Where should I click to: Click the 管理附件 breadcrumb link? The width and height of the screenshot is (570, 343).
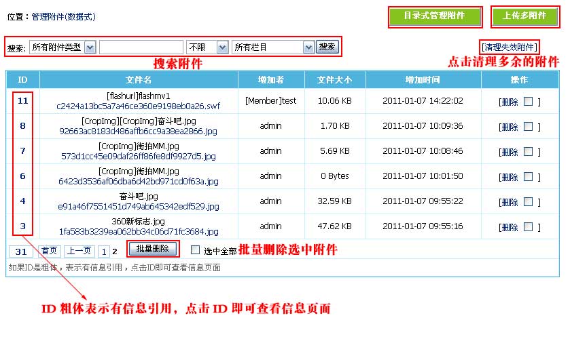(x=63, y=16)
